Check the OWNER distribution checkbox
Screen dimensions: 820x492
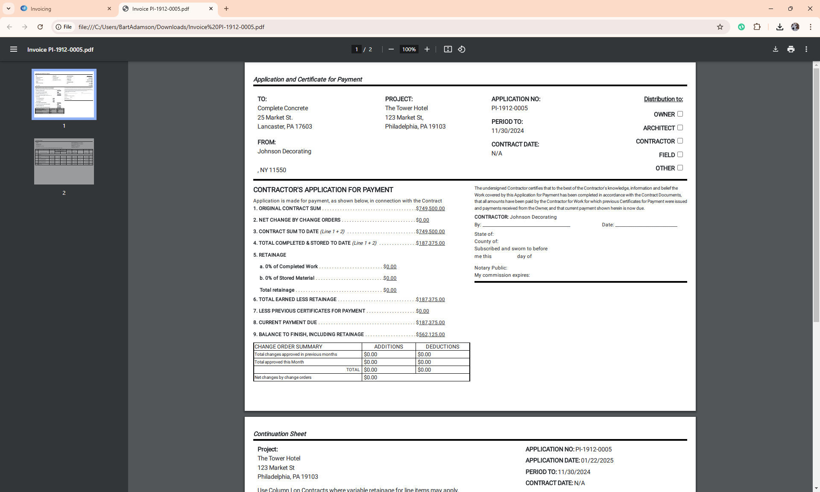(680, 114)
